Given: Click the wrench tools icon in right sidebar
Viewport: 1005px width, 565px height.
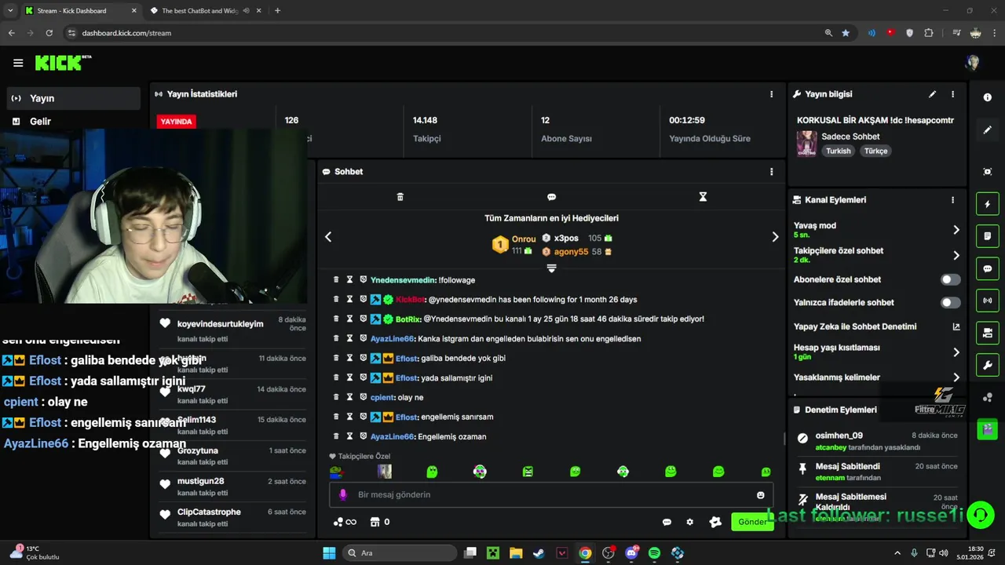Looking at the screenshot, I should click(x=988, y=365).
